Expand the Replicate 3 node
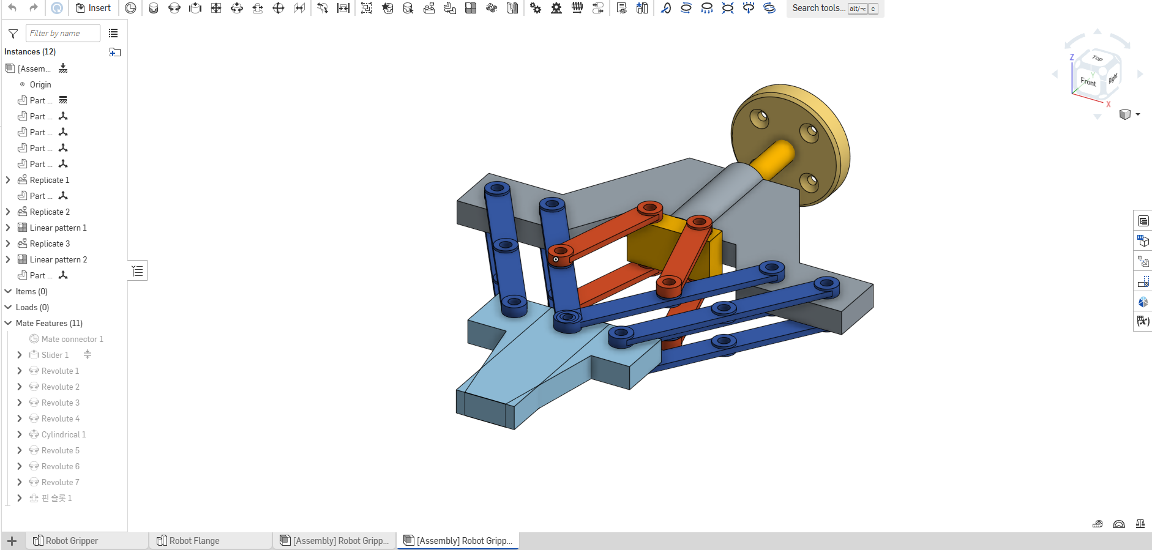 (x=8, y=243)
